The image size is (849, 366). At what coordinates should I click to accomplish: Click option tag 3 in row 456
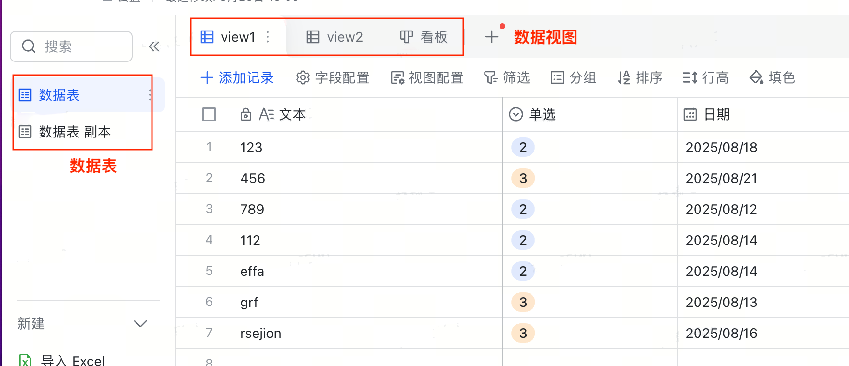pyautogui.click(x=523, y=178)
